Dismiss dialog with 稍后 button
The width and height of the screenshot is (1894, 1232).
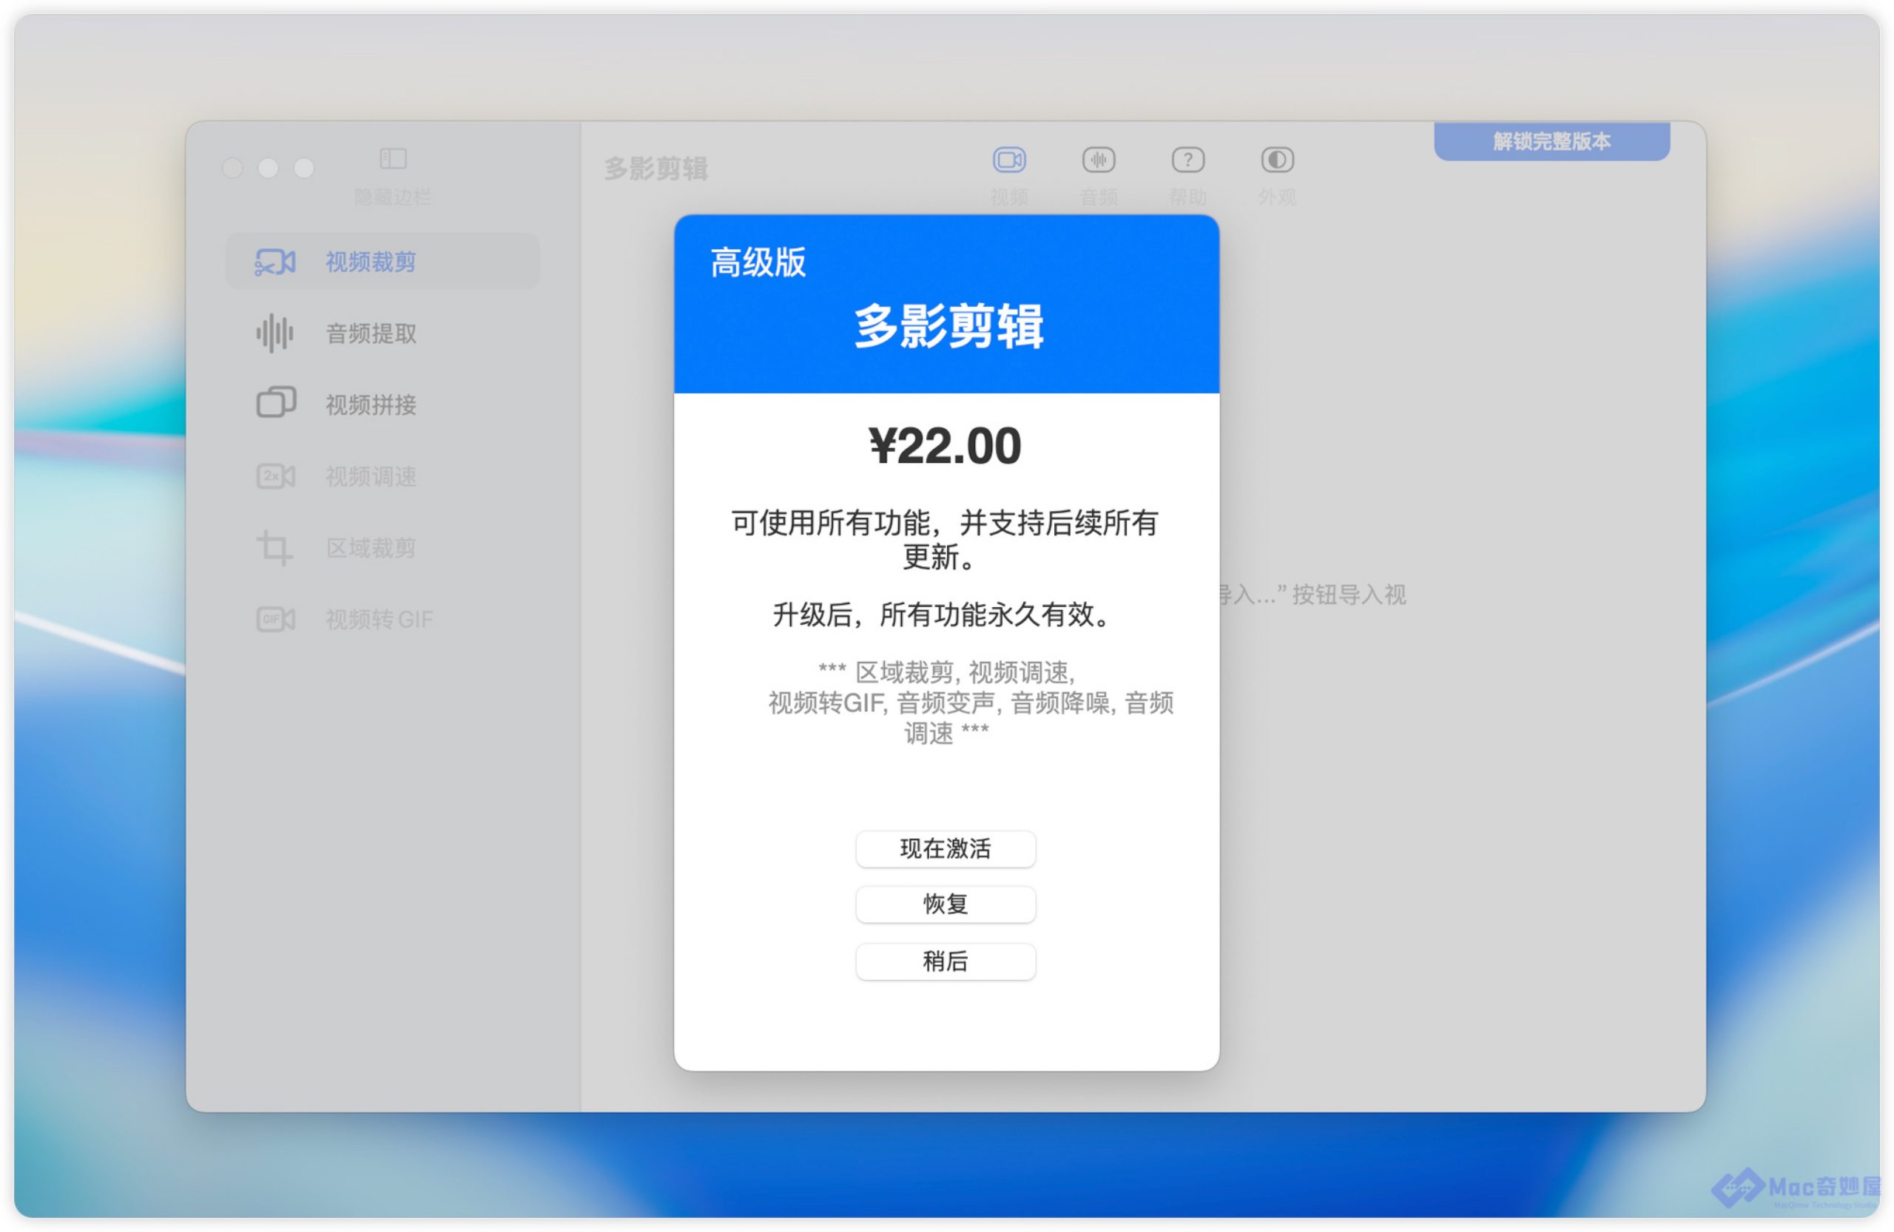(945, 961)
